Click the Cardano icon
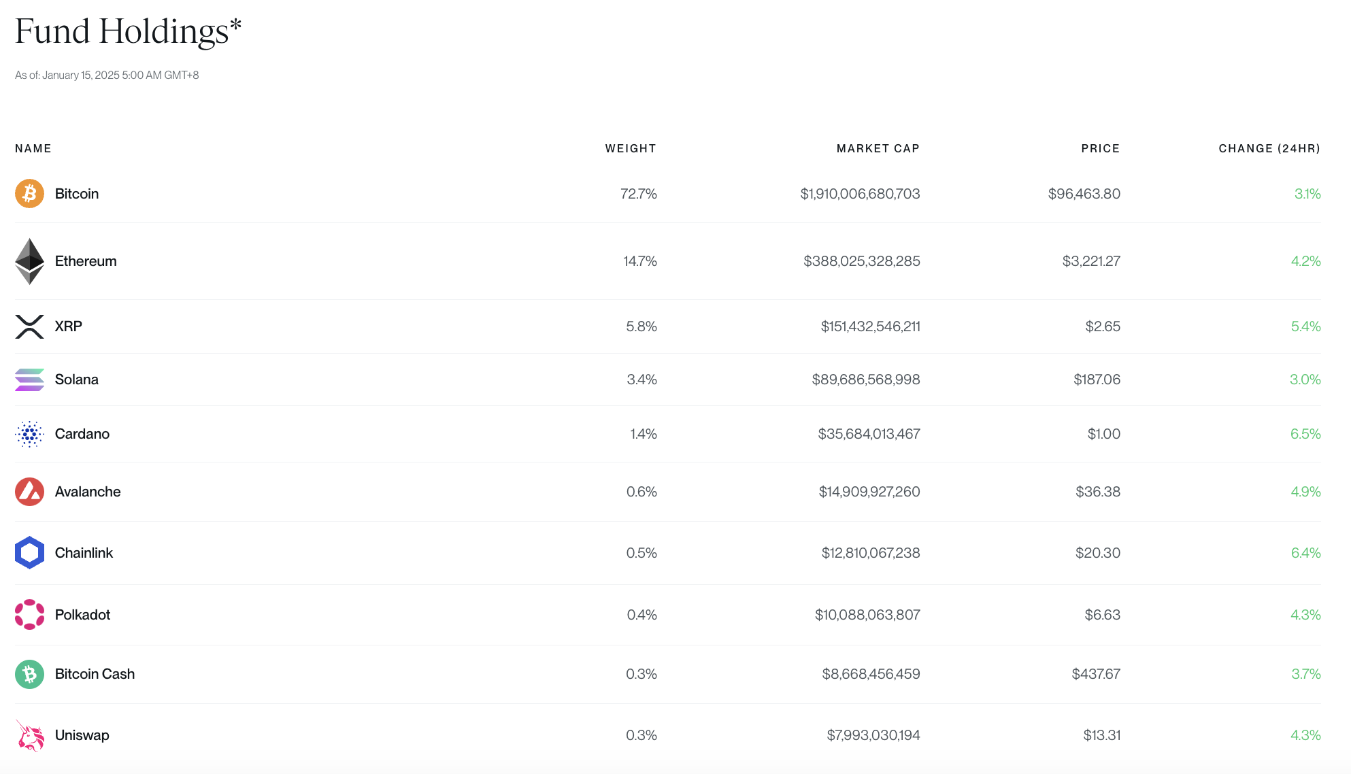This screenshot has height=774, width=1351. coord(30,433)
